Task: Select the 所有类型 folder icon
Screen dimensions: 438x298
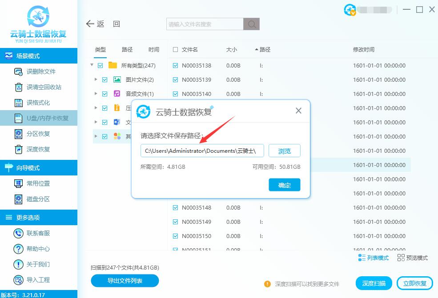Action: (x=113, y=65)
